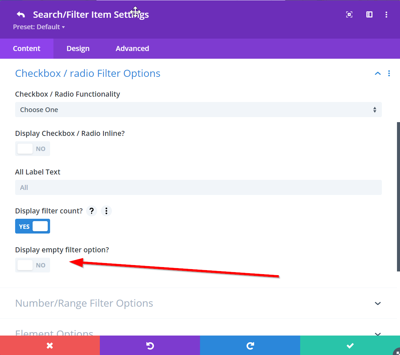This screenshot has height=355, width=400.
Task: Click help icon beside Display filter count
Action: coord(91,211)
